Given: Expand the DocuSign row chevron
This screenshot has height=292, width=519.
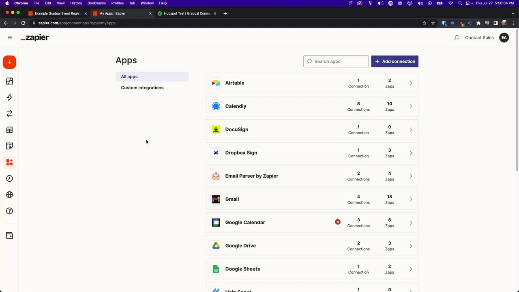Looking at the screenshot, I should click(411, 130).
